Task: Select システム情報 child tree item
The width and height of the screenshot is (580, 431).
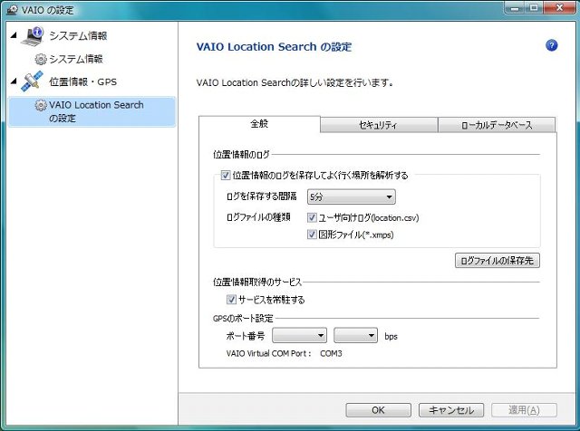Action: [76, 59]
